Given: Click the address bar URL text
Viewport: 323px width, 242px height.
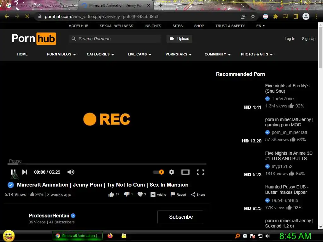Looking at the screenshot, I should (102, 16).
